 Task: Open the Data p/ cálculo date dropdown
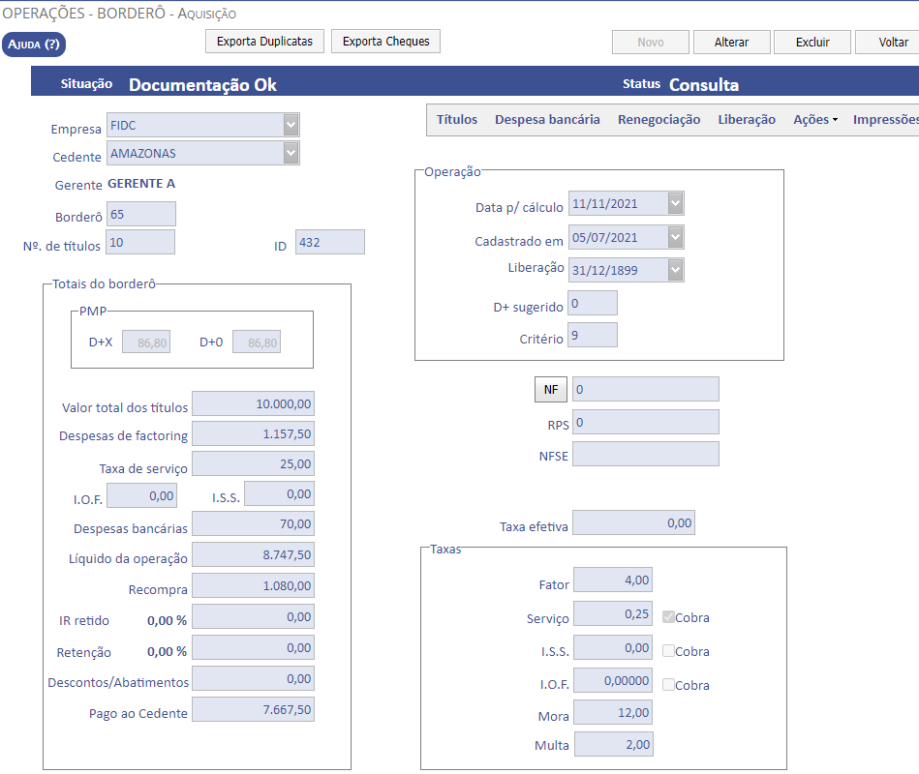pyautogui.click(x=675, y=203)
